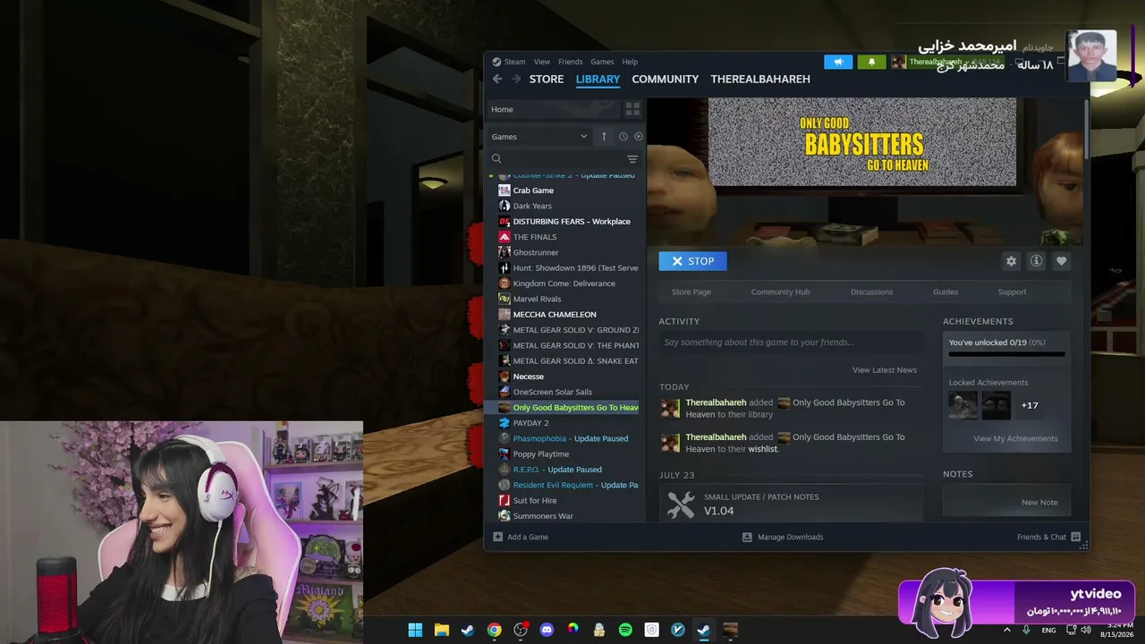Show hidden system tray icons

click(x=1006, y=630)
